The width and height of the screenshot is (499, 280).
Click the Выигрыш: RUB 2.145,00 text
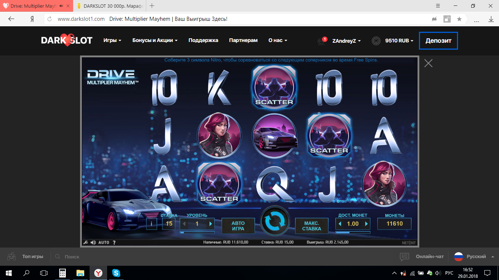(328, 242)
